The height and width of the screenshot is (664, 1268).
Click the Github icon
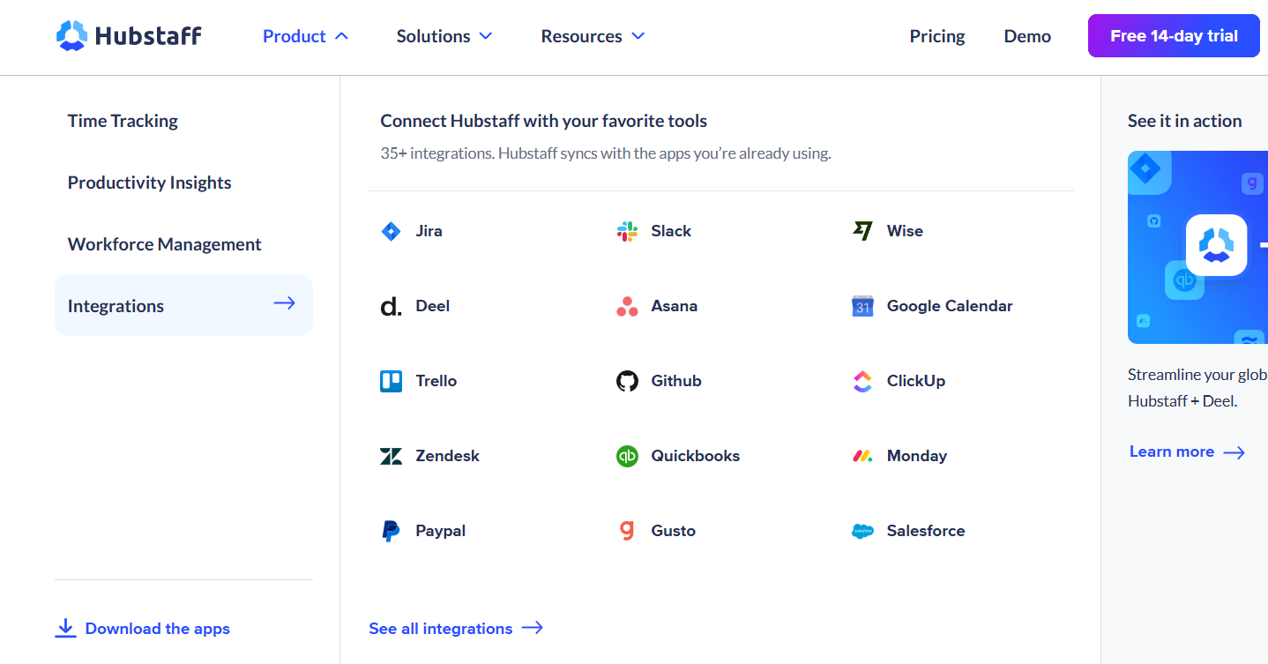tap(626, 380)
